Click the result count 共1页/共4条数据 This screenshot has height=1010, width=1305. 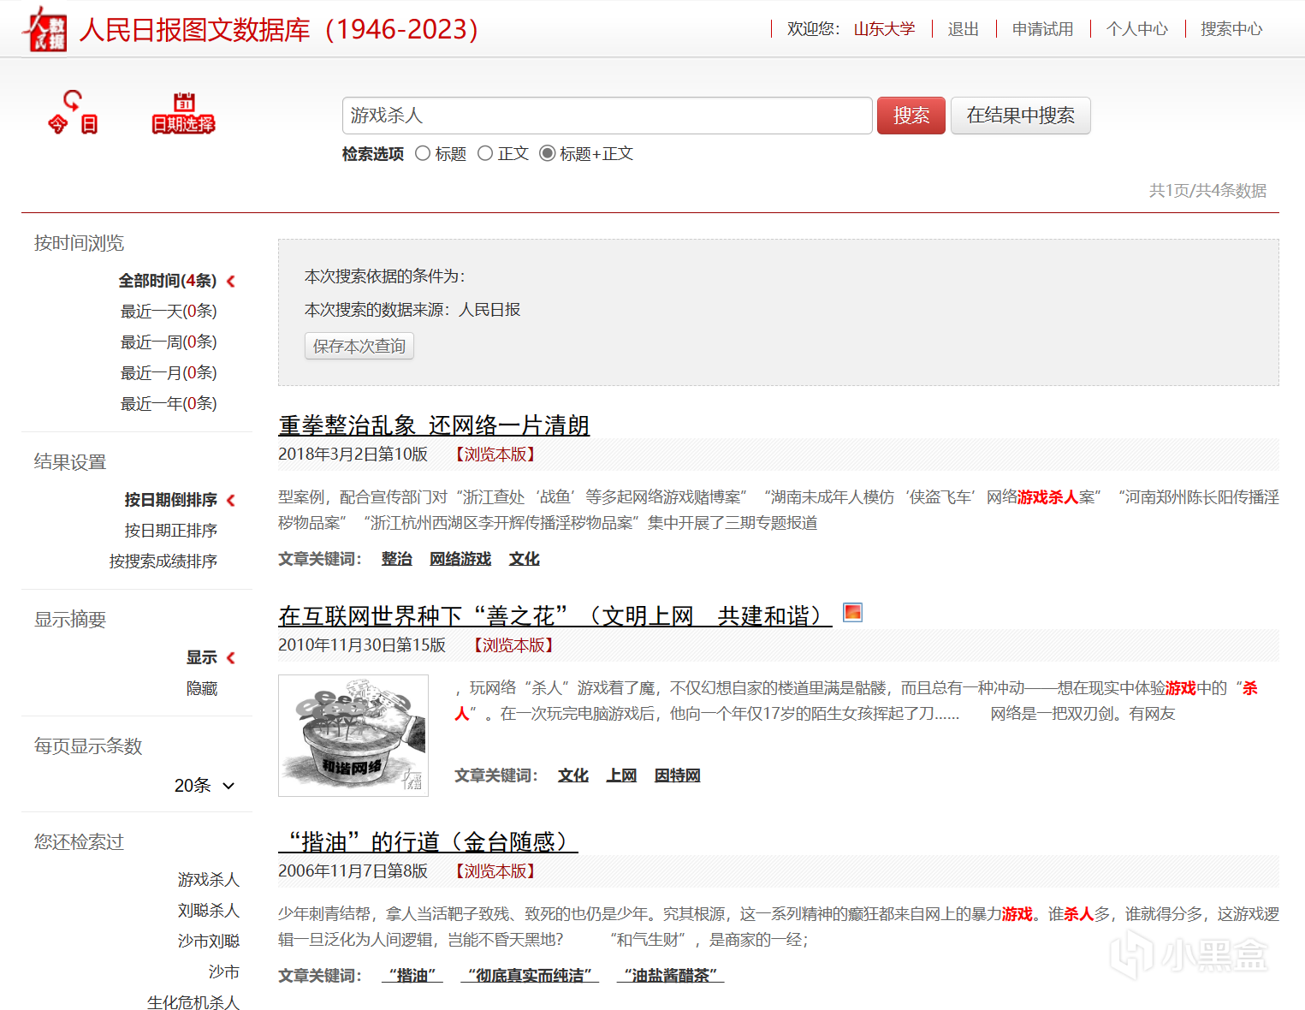click(1207, 191)
